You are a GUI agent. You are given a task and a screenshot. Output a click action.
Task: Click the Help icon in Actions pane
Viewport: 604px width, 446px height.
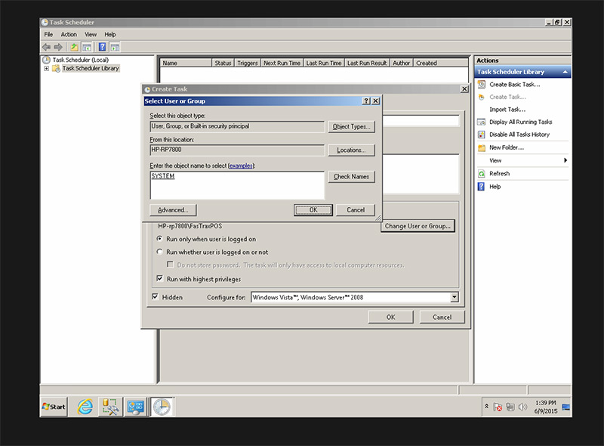point(482,187)
